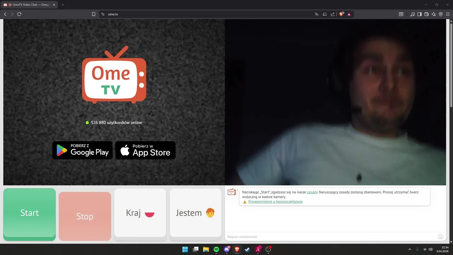Viewport: 453px width, 255px height.
Task: Open the Kraj country selector
Action: 140,213
